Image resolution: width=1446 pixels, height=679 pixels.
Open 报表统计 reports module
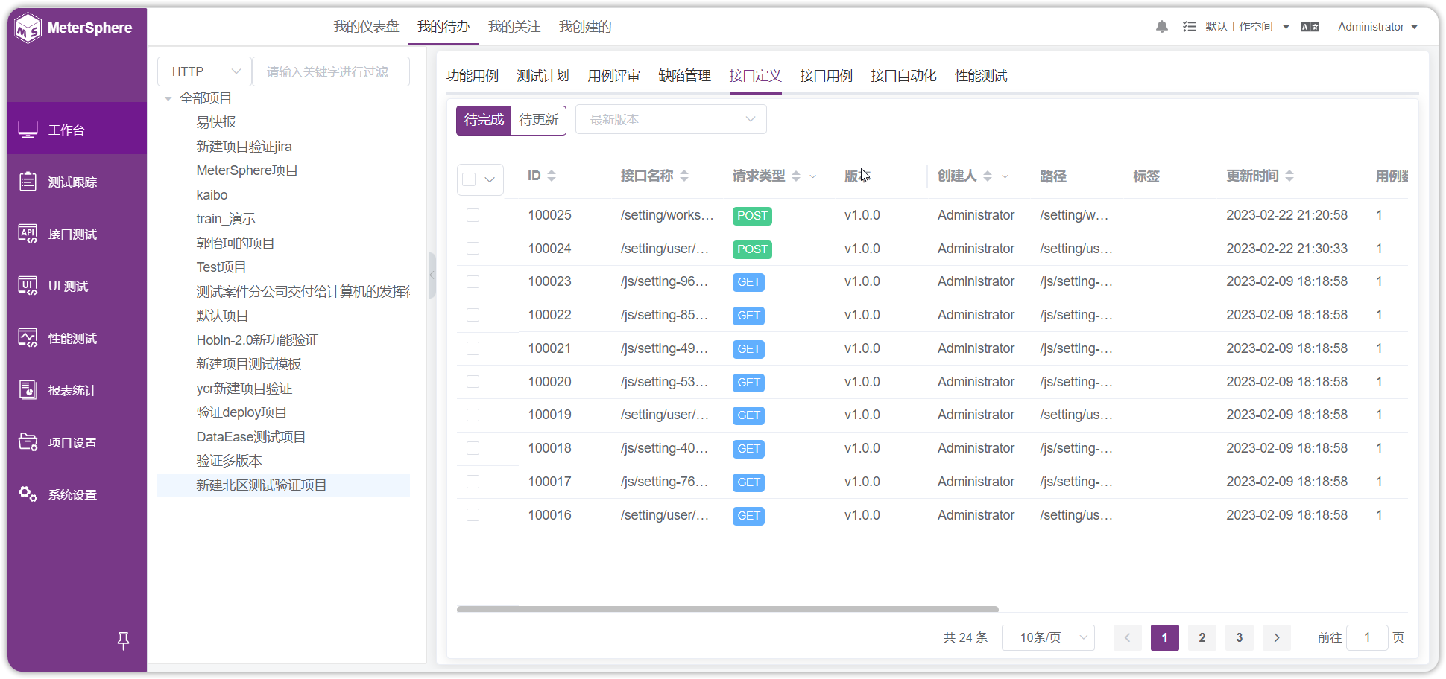(73, 390)
